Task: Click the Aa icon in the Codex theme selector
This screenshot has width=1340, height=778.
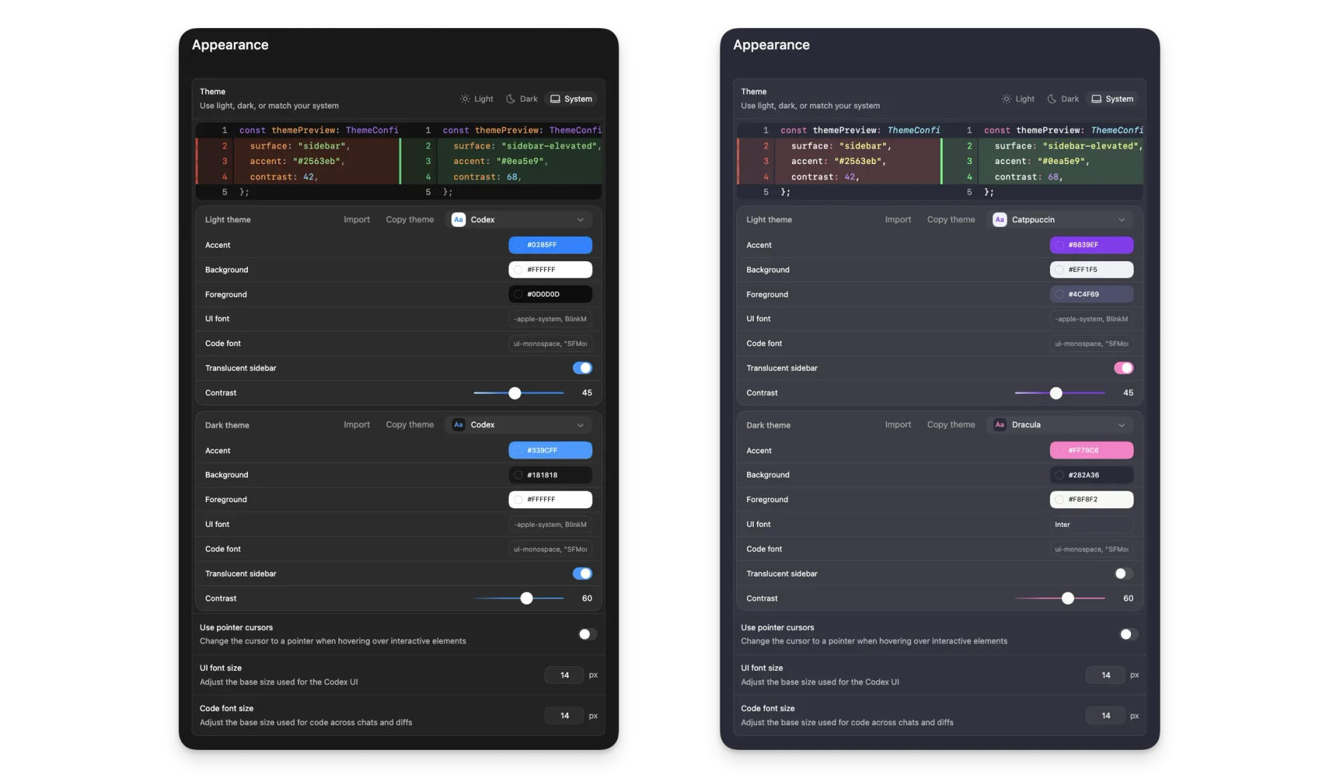Action: point(458,219)
